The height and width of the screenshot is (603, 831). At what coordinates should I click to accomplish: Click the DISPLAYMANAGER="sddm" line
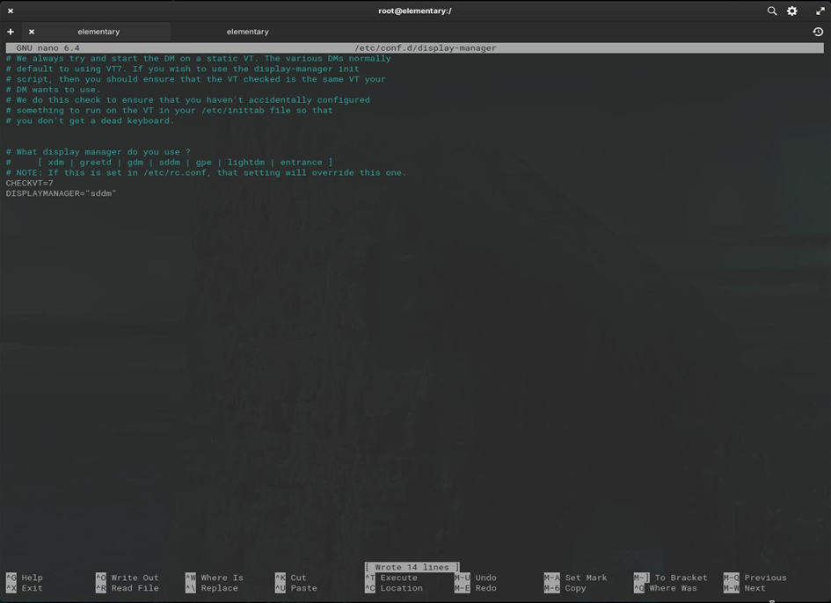[61, 193]
